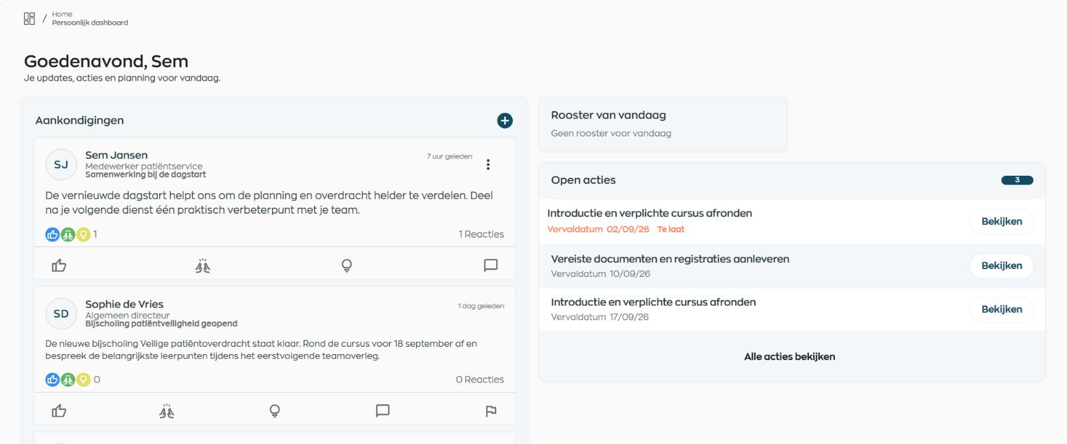
Task: Open Alle acties bekijken
Action: point(789,357)
